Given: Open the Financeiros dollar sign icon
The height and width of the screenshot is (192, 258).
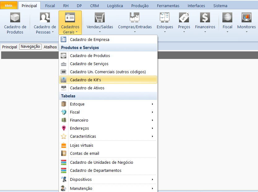Looking at the screenshot, I should point(205,18).
